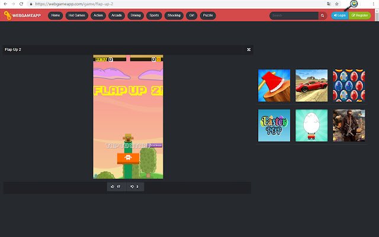Open the Home menu item
The width and height of the screenshot is (379, 237).
pos(55,15)
